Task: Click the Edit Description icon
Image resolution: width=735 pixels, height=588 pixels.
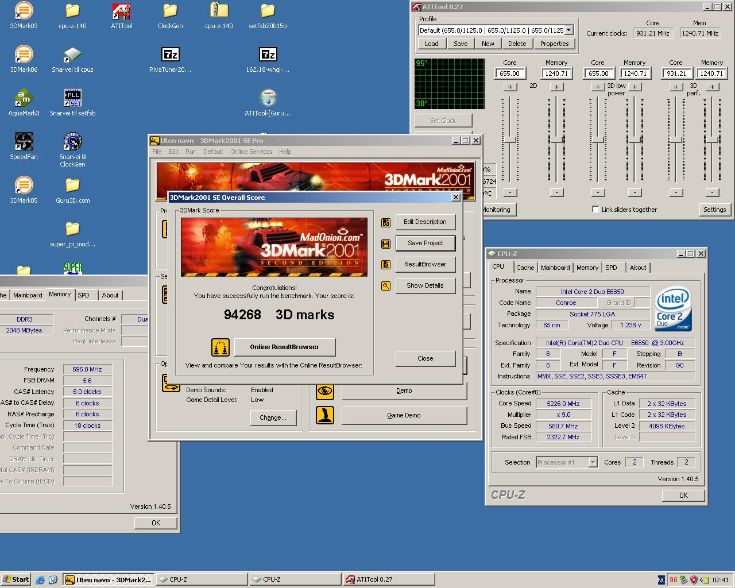Action: coord(386,222)
